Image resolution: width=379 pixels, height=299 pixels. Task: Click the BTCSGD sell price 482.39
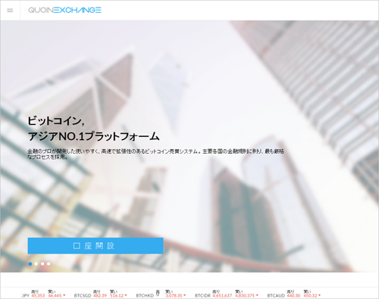pos(100,295)
